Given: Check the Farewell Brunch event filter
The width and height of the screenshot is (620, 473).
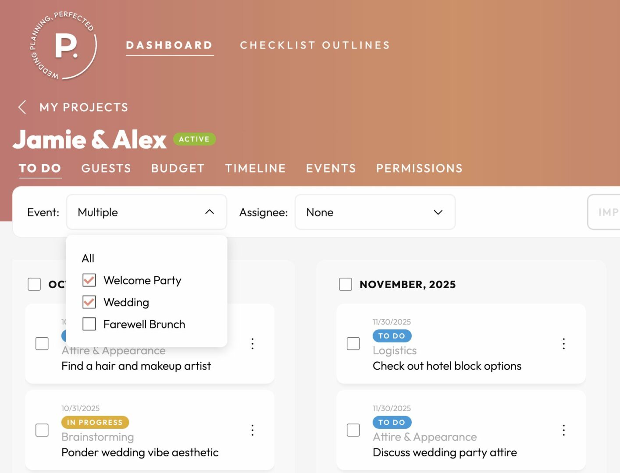Looking at the screenshot, I should (89, 324).
